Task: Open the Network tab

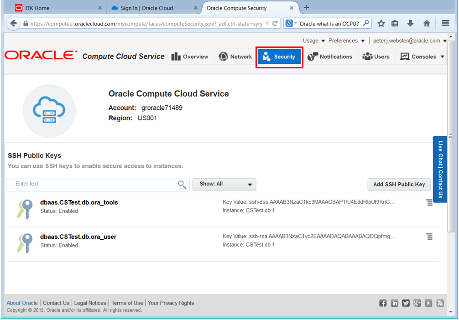Action: pos(235,57)
